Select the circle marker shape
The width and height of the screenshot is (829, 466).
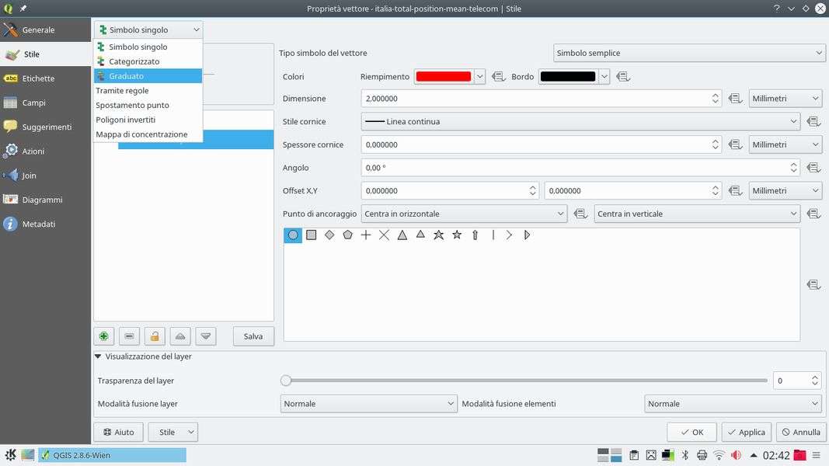click(x=293, y=235)
